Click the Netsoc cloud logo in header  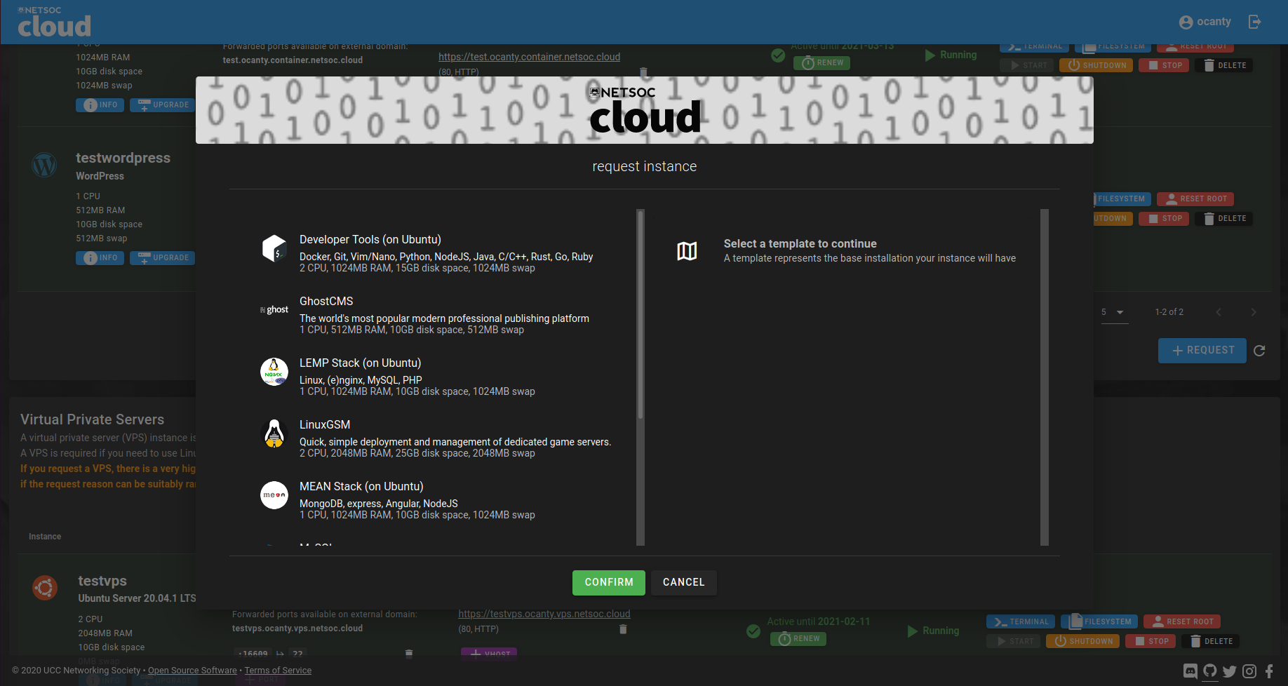coord(55,22)
